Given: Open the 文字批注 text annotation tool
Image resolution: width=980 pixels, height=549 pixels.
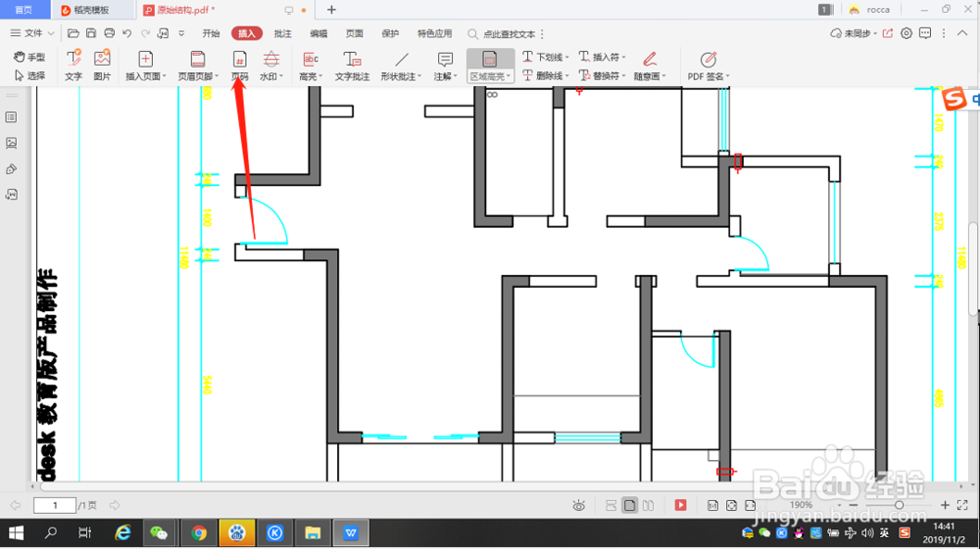Looking at the screenshot, I should (352, 65).
